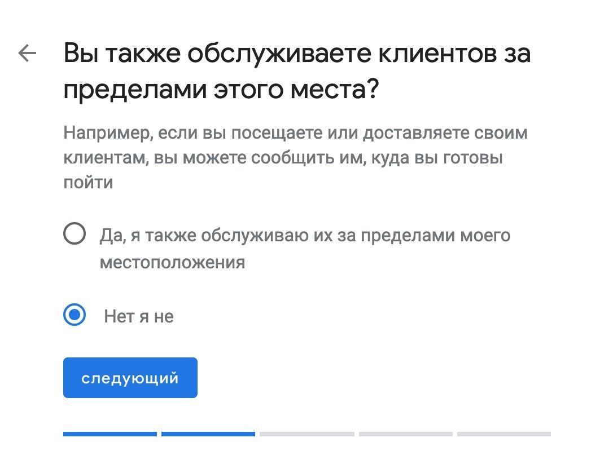Click the "Да, я также обслуживаю их" label text

305,235
